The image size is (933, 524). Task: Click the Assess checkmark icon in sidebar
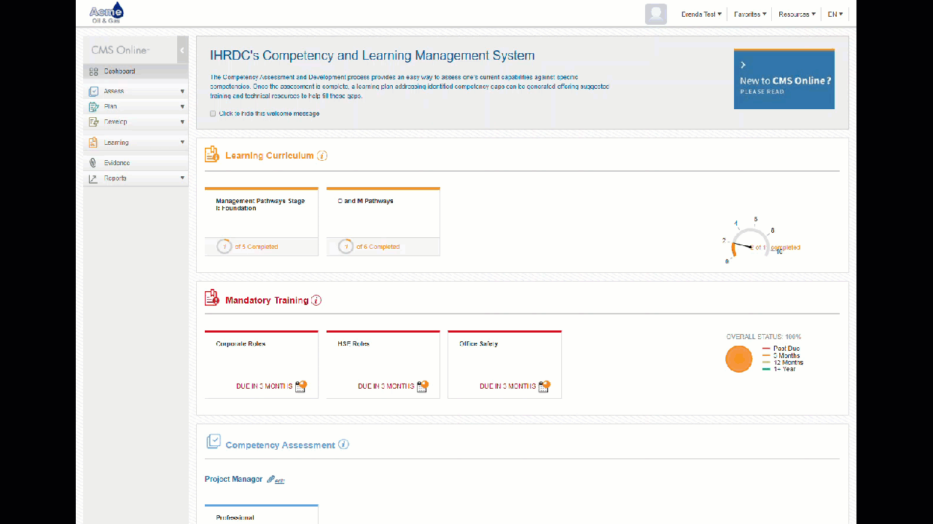point(93,92)
